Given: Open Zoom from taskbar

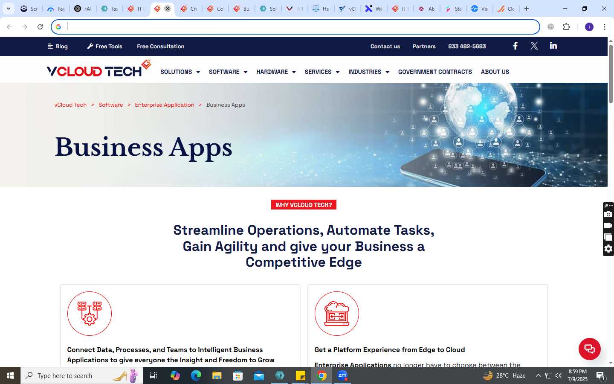Looking at the screenshot, I should tap(342, 375).
